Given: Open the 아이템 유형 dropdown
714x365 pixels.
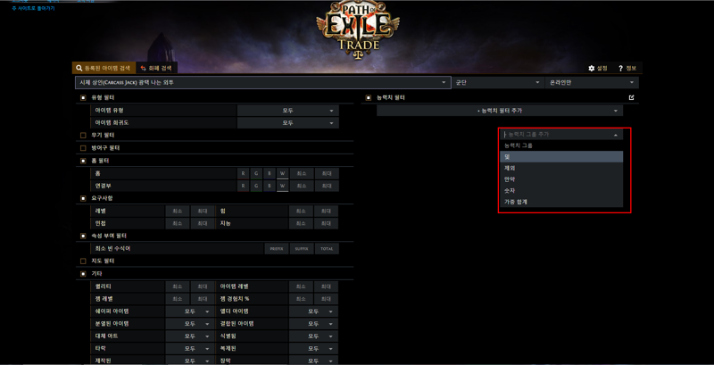Looking at the screenshot, I should click(287, 111).
